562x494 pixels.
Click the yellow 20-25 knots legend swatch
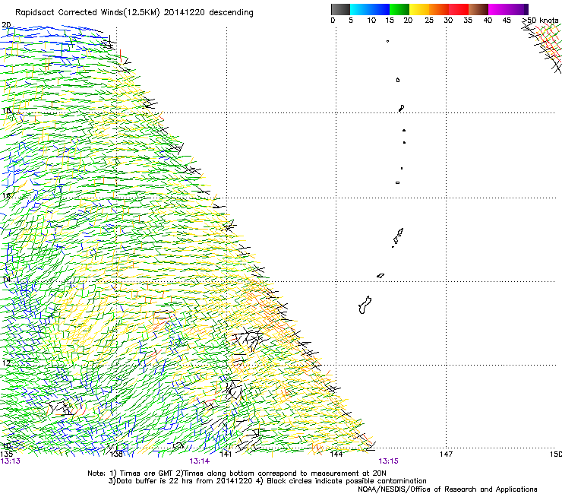click(x=419, y=9)
